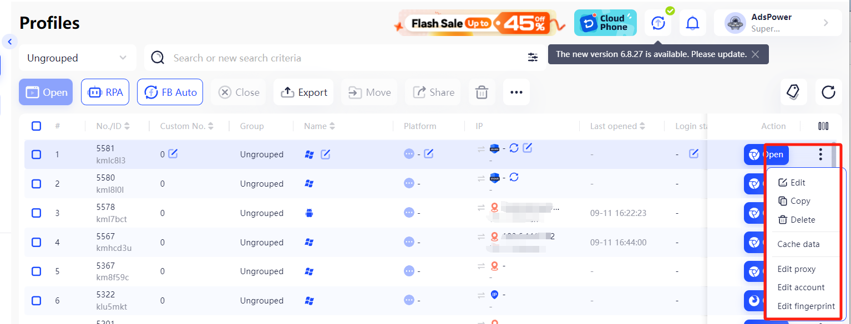This screenshot has width=851, height=324.
Task: Click the FB Auto button
Action: 170,92
